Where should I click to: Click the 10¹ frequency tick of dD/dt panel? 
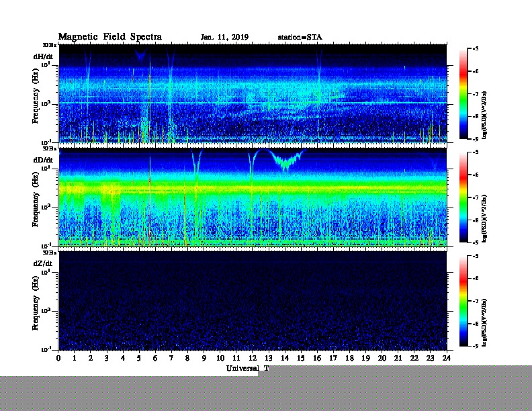click(x=46, y=169)
